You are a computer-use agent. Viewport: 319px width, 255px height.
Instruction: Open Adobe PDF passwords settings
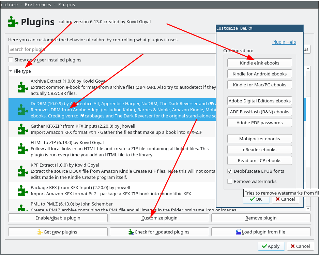point(260,123)
